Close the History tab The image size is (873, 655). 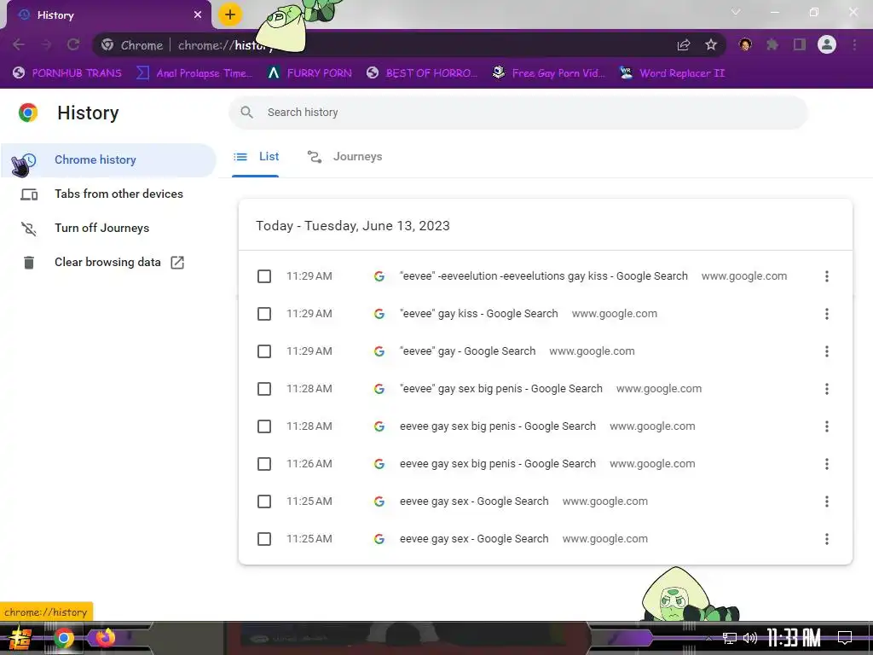pos(198,15)
